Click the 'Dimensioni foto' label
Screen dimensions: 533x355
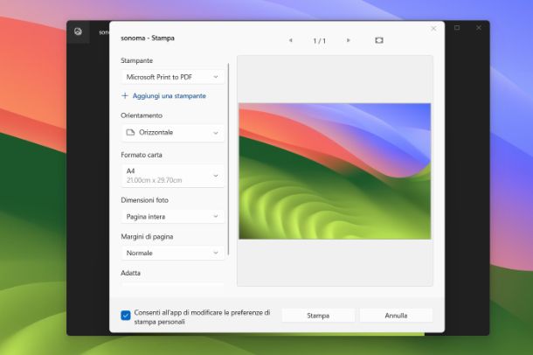click(x=144, y=200)
